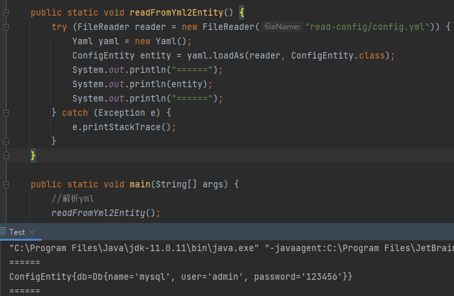Screen dimensions: 454x296
Task: Click fold end marker of readFromYml2Entity method
Action: tap(6, 155)
